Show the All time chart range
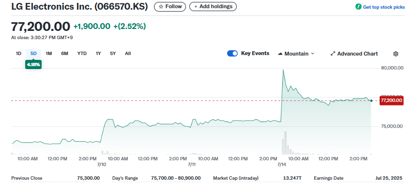This screenshot has height=185, width=414. [x=128, y=54]
